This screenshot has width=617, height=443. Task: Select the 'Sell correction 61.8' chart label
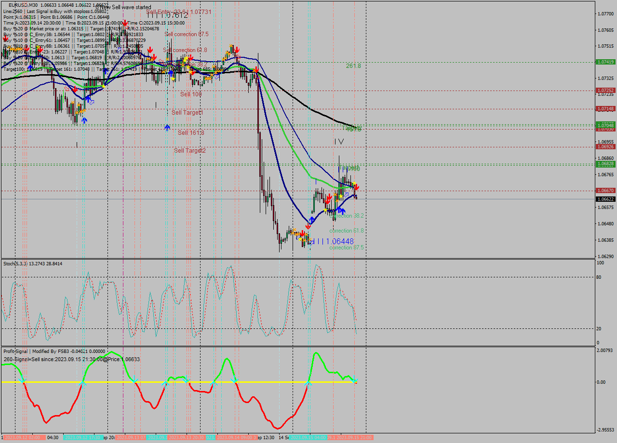(x=185, y=50)
